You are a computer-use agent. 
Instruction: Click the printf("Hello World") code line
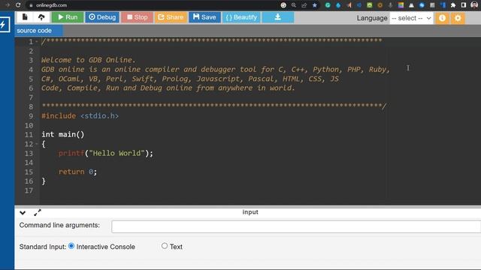(105, 153)
